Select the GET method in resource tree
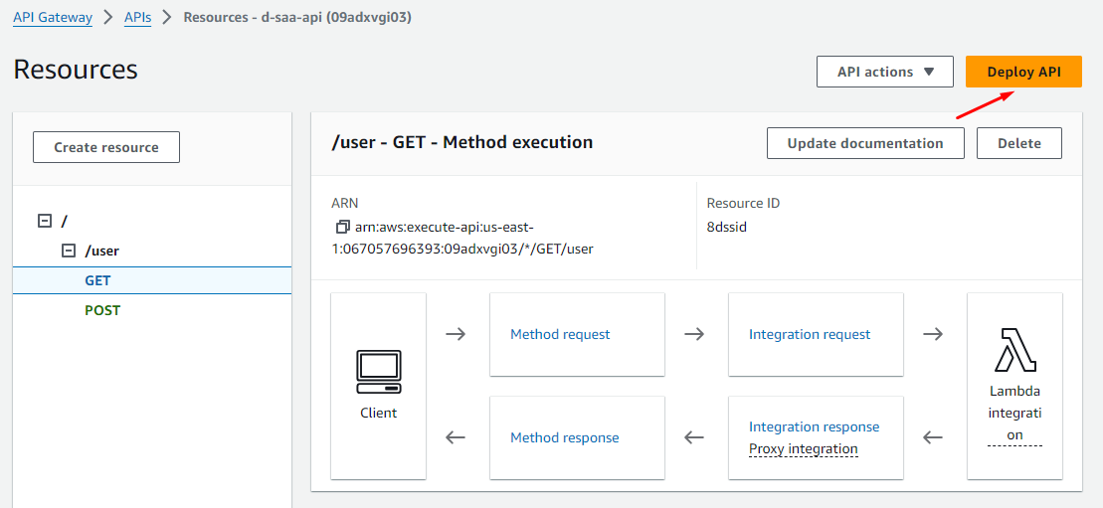The height and width of the screenshot is (508, 1103). [x=97, y=280]
